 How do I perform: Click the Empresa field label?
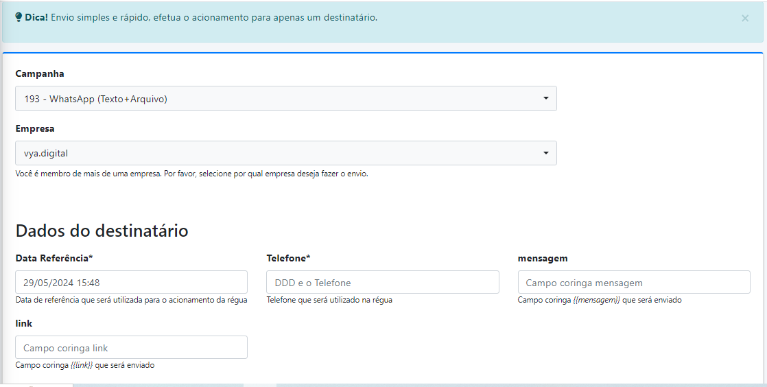35,128
